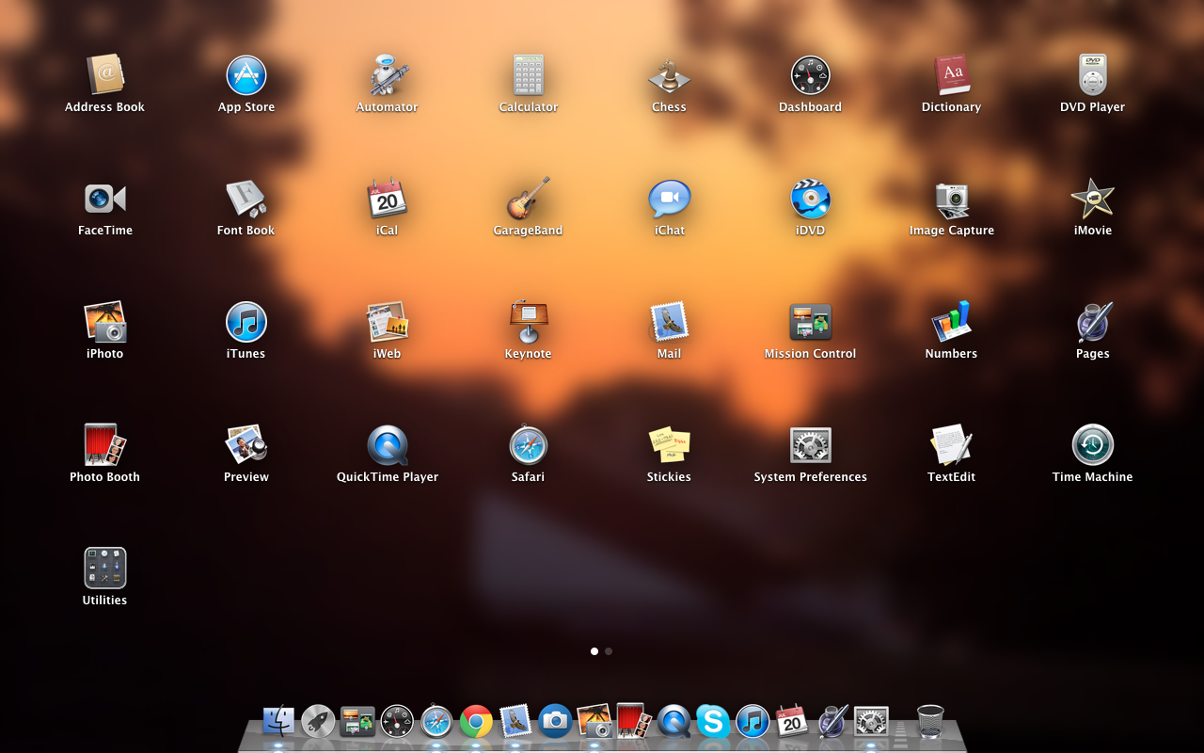Click the blue camera app in the Dock
The width and height of the screenshot is (1204, 753).
(555, 722)
